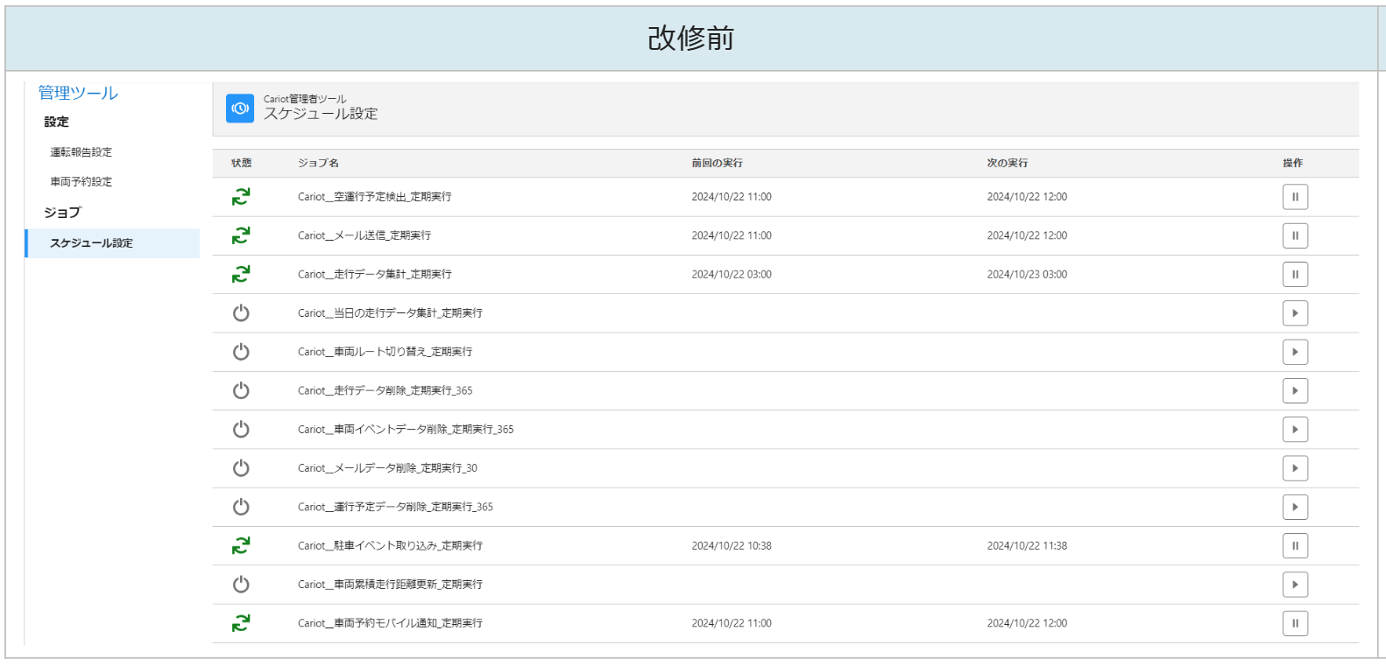Click running status icon for 車両予約モバイル通知 job
1386x666 pixels.
click(x=241, y=623)
